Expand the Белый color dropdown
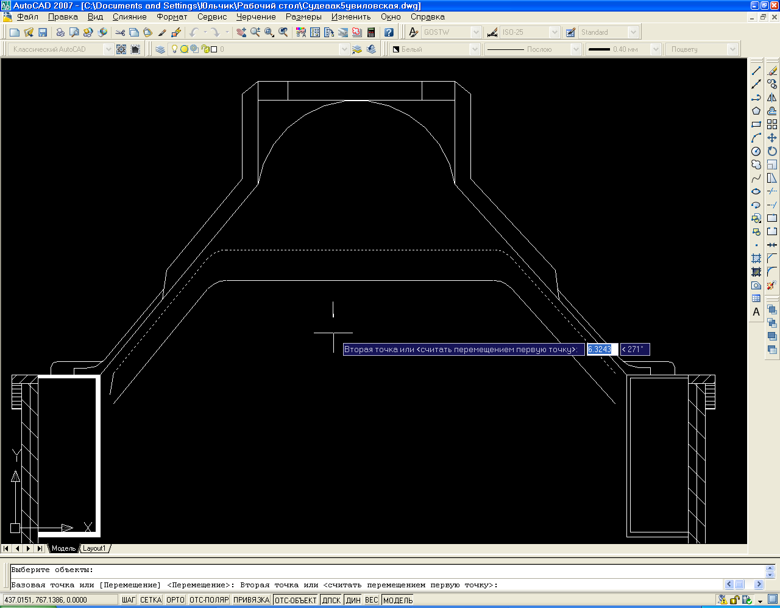The image size is (780, 608). pyautogui.click(x=475, y=49)
